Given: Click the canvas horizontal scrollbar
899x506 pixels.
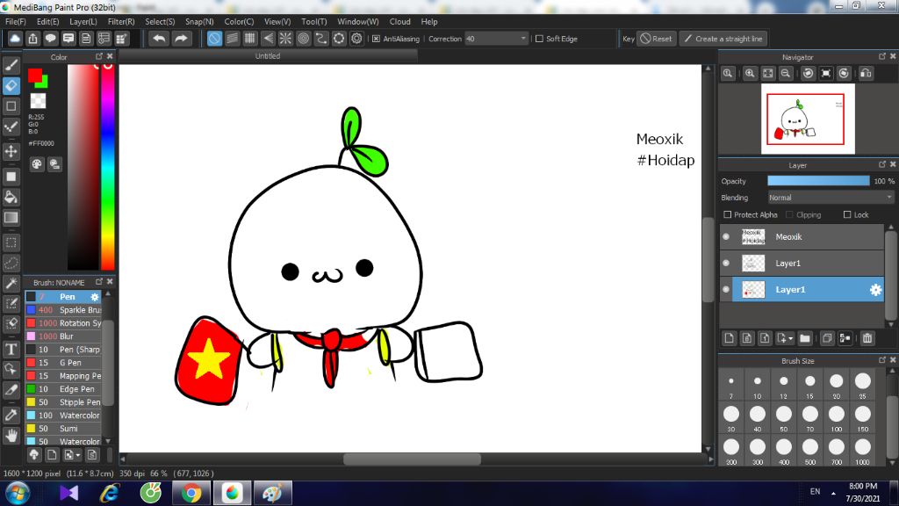Looking at the screenshot, I should [x=412, y=459].
